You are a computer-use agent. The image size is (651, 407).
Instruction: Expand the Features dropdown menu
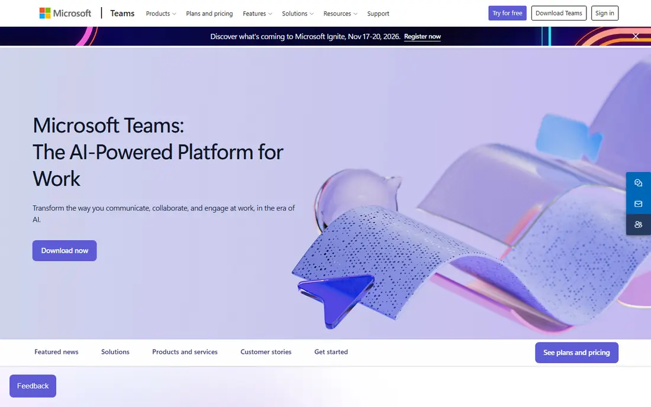[257, 14]
